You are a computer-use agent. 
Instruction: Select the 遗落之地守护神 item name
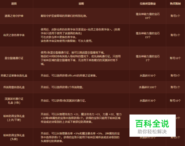pos(14,16)
